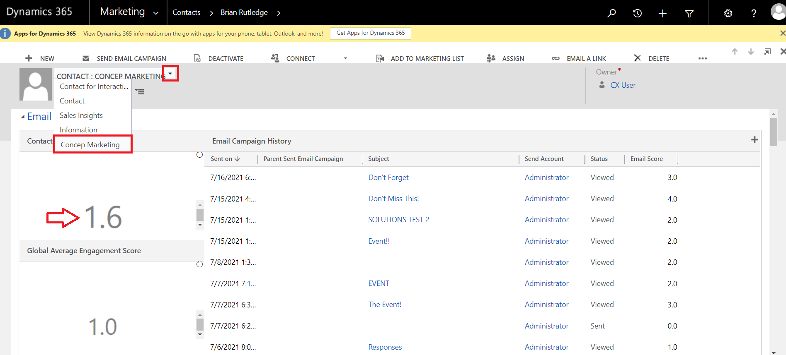Open Administrator link in 7/16/2021 row
This screenshot has height=355, width=786.
[x=546, y=177]
